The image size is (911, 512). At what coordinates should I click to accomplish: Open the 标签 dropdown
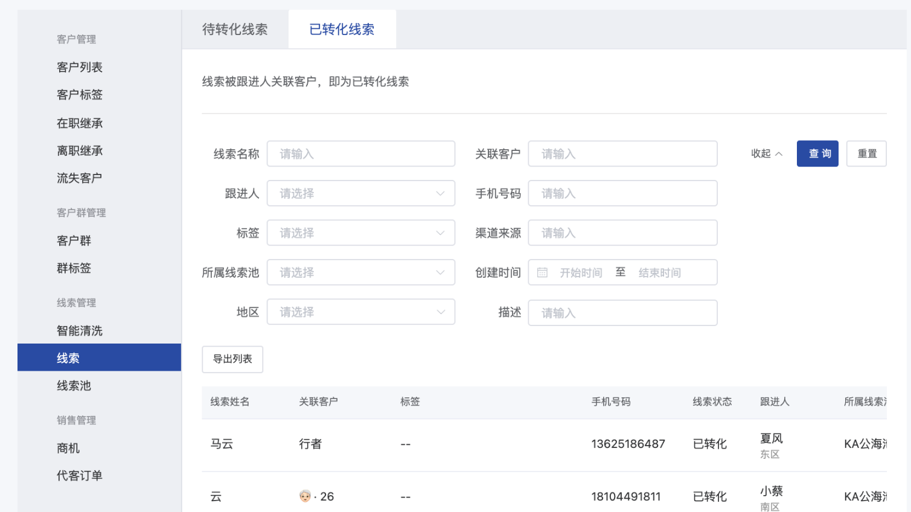click(361, 233)
